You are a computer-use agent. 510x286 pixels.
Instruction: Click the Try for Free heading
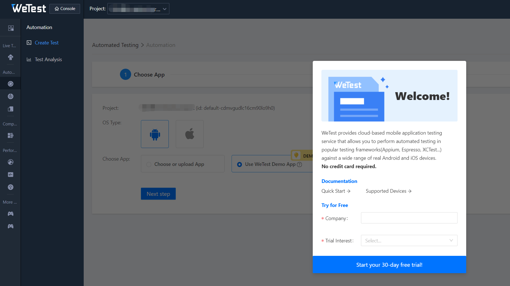[x=335, y=205]
